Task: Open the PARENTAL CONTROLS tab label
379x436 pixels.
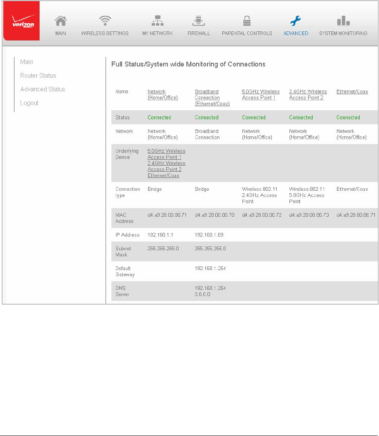Action: 247,33
